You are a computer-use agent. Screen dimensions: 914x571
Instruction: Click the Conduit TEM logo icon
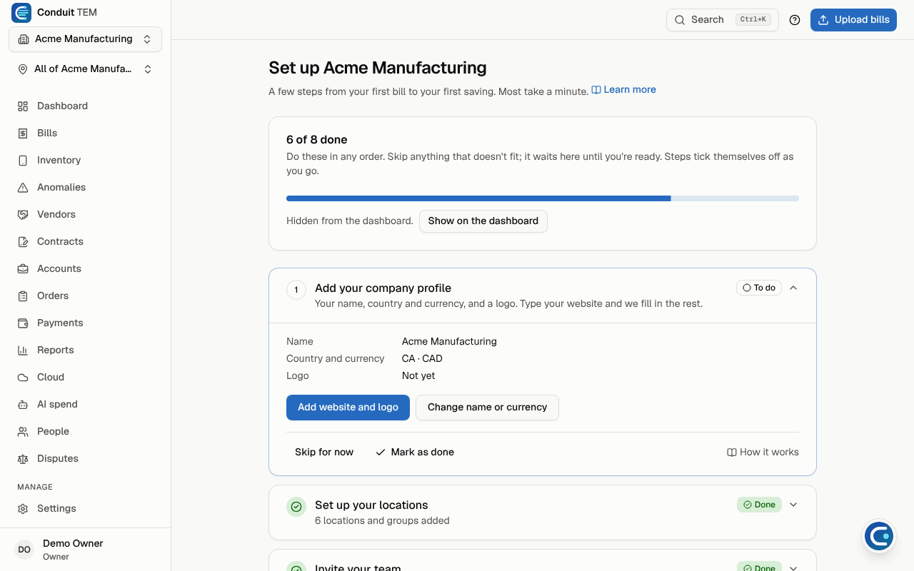21,13
